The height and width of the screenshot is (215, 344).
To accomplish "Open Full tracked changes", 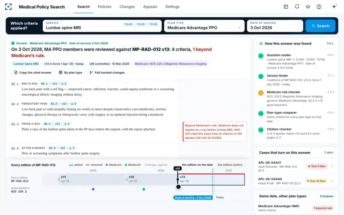I will point(107,73).
